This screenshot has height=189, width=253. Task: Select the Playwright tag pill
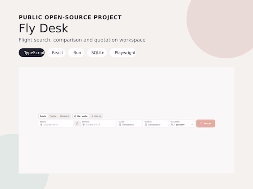[x=123, y=53]
